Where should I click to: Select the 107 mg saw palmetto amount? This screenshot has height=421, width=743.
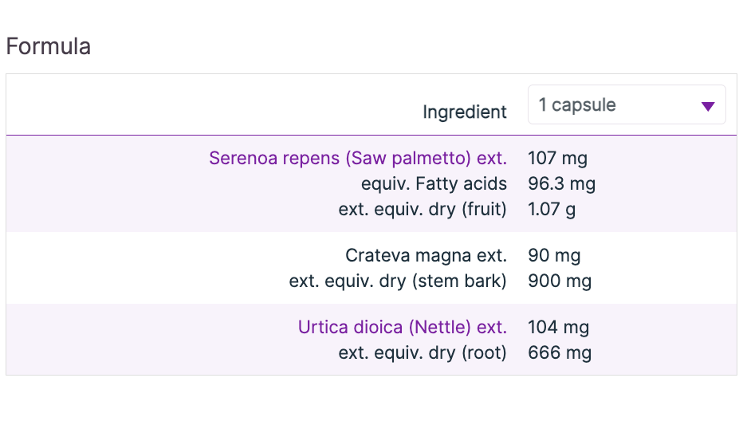(x=557, y=158)
